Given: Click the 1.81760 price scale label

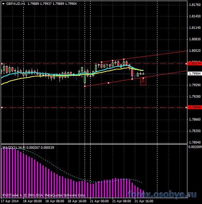Looking at the screenshot, I should (195, 5).
